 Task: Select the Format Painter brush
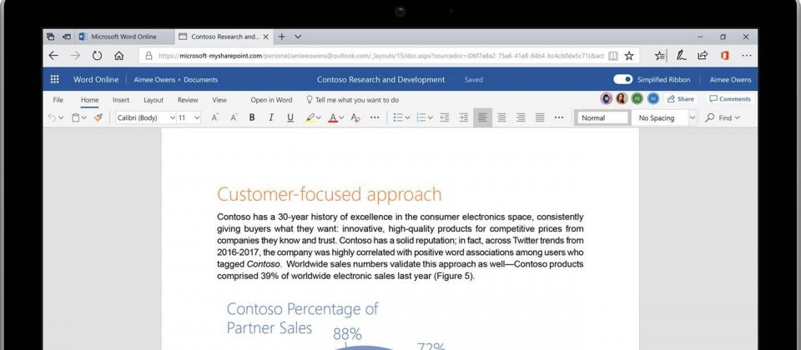pos(98,117)
